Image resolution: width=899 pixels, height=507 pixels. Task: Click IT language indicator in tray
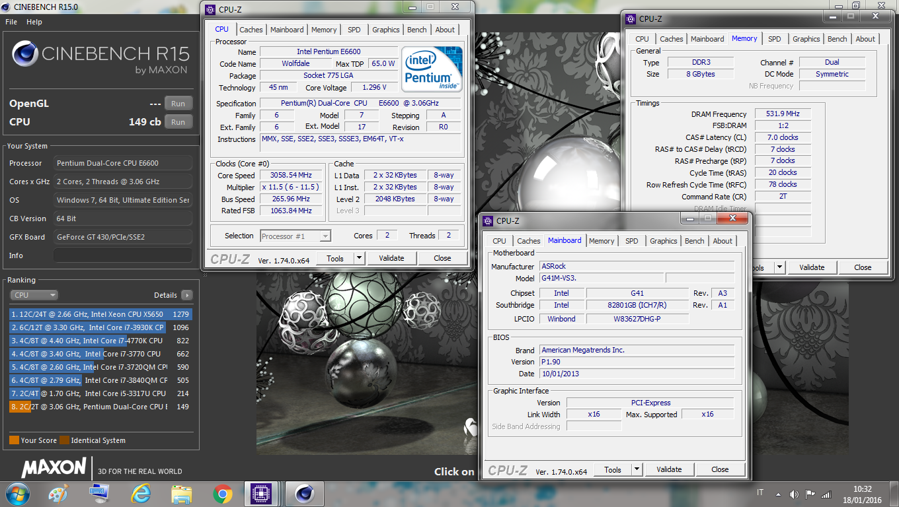761,493
